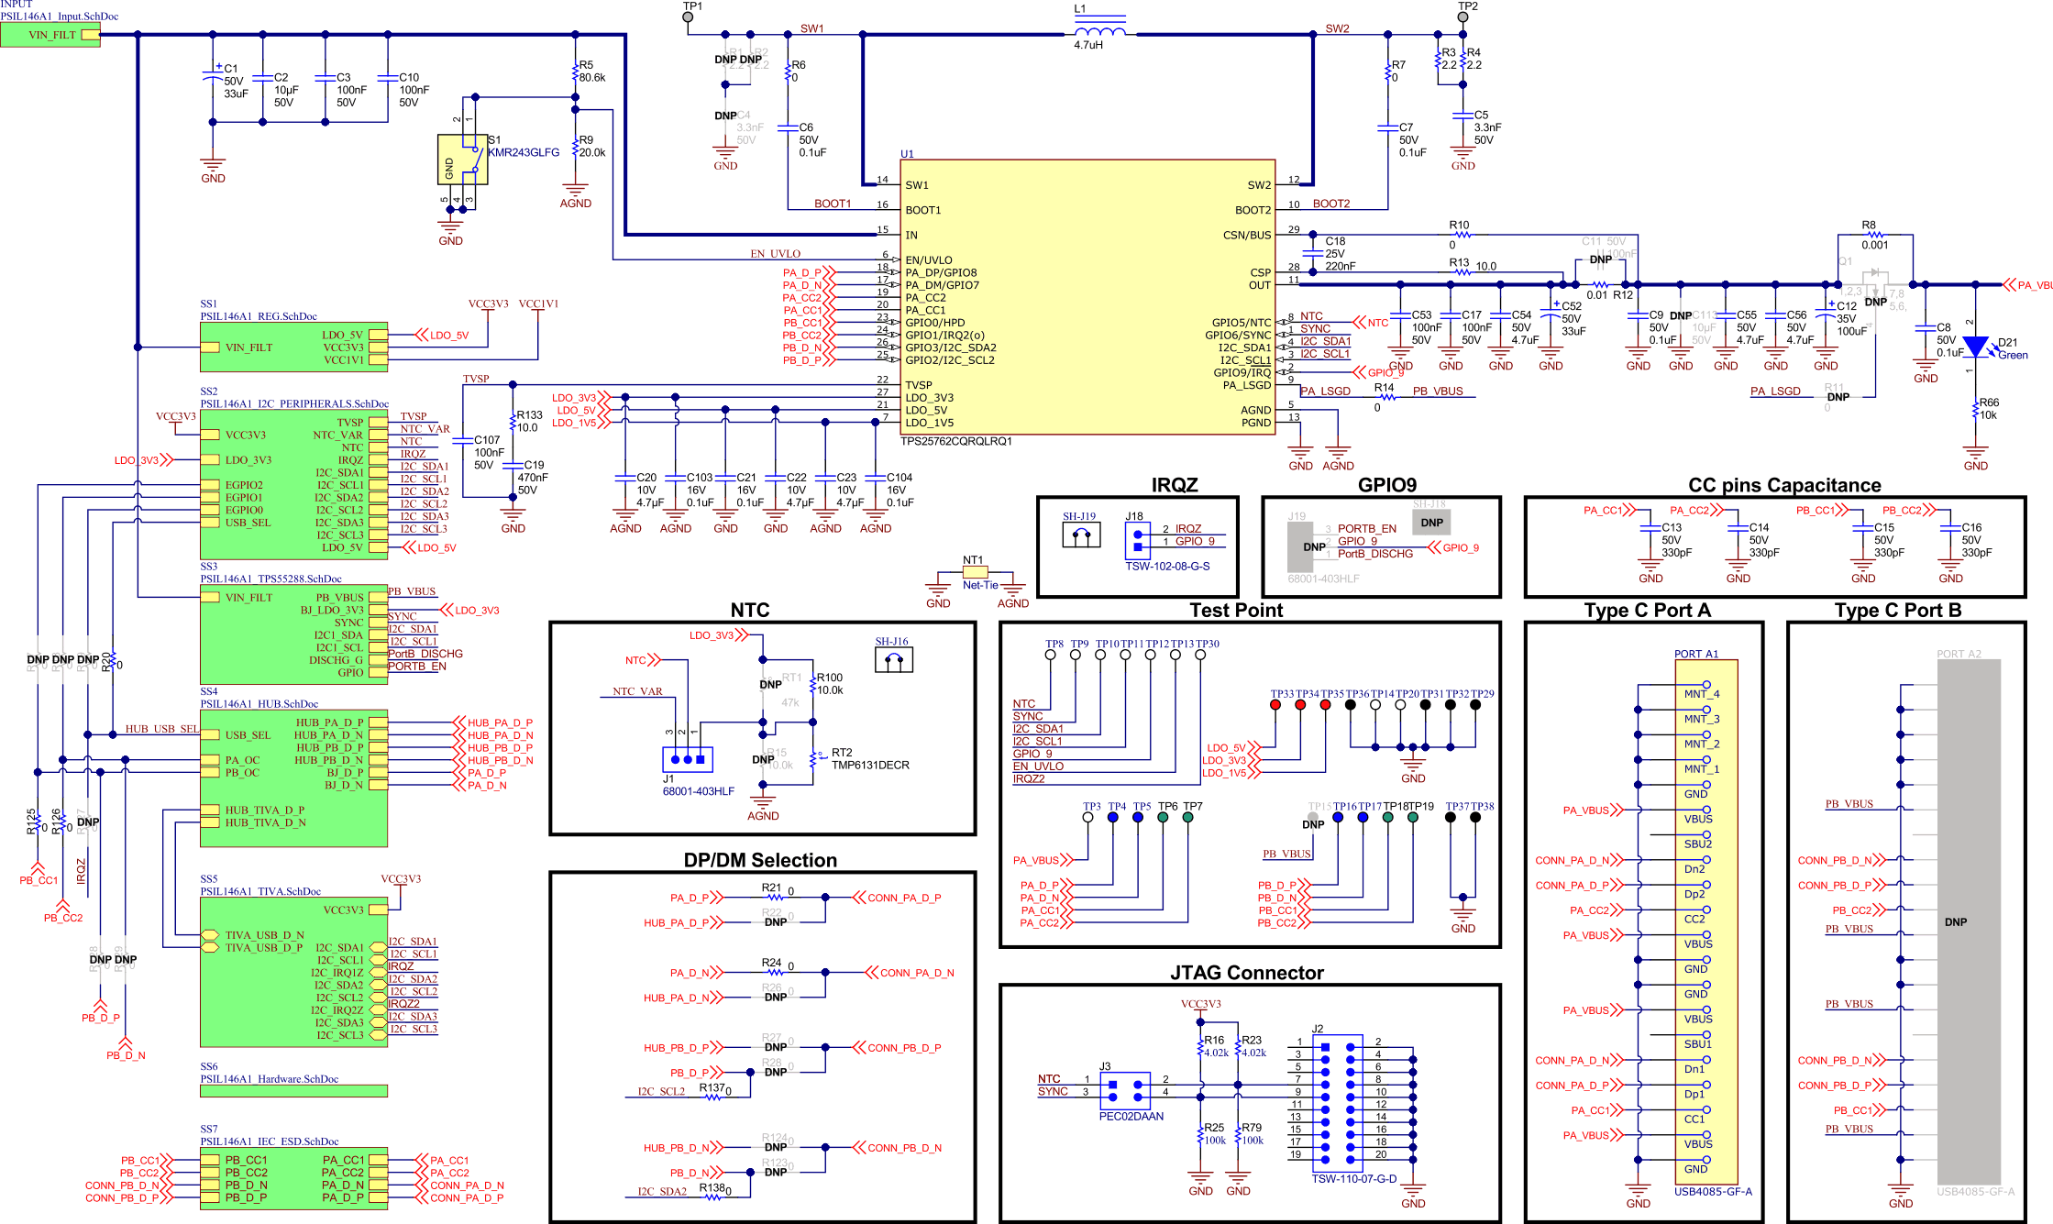2053x1224 pixels.
Task: Select the J1 68001-403HLF connector
Action: [688, 759]
